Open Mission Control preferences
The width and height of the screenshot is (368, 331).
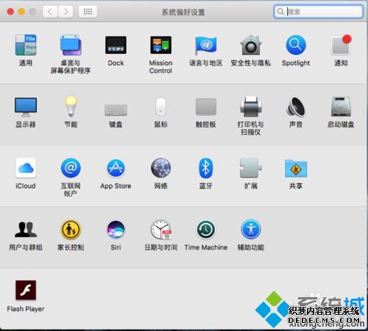(x=160, y=45)
